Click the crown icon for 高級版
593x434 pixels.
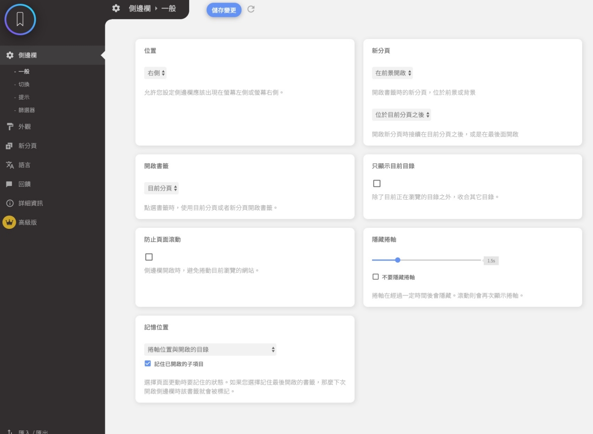9,222
